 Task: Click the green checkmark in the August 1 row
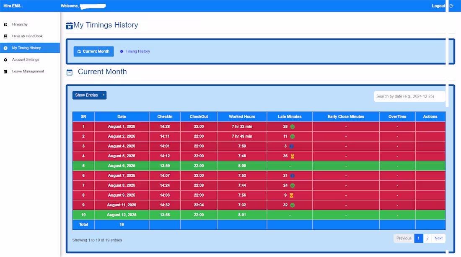coord(292,126)
